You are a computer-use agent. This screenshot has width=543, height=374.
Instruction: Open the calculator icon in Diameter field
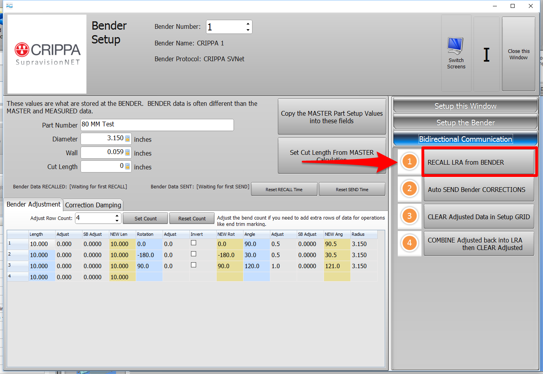[127, 139]
